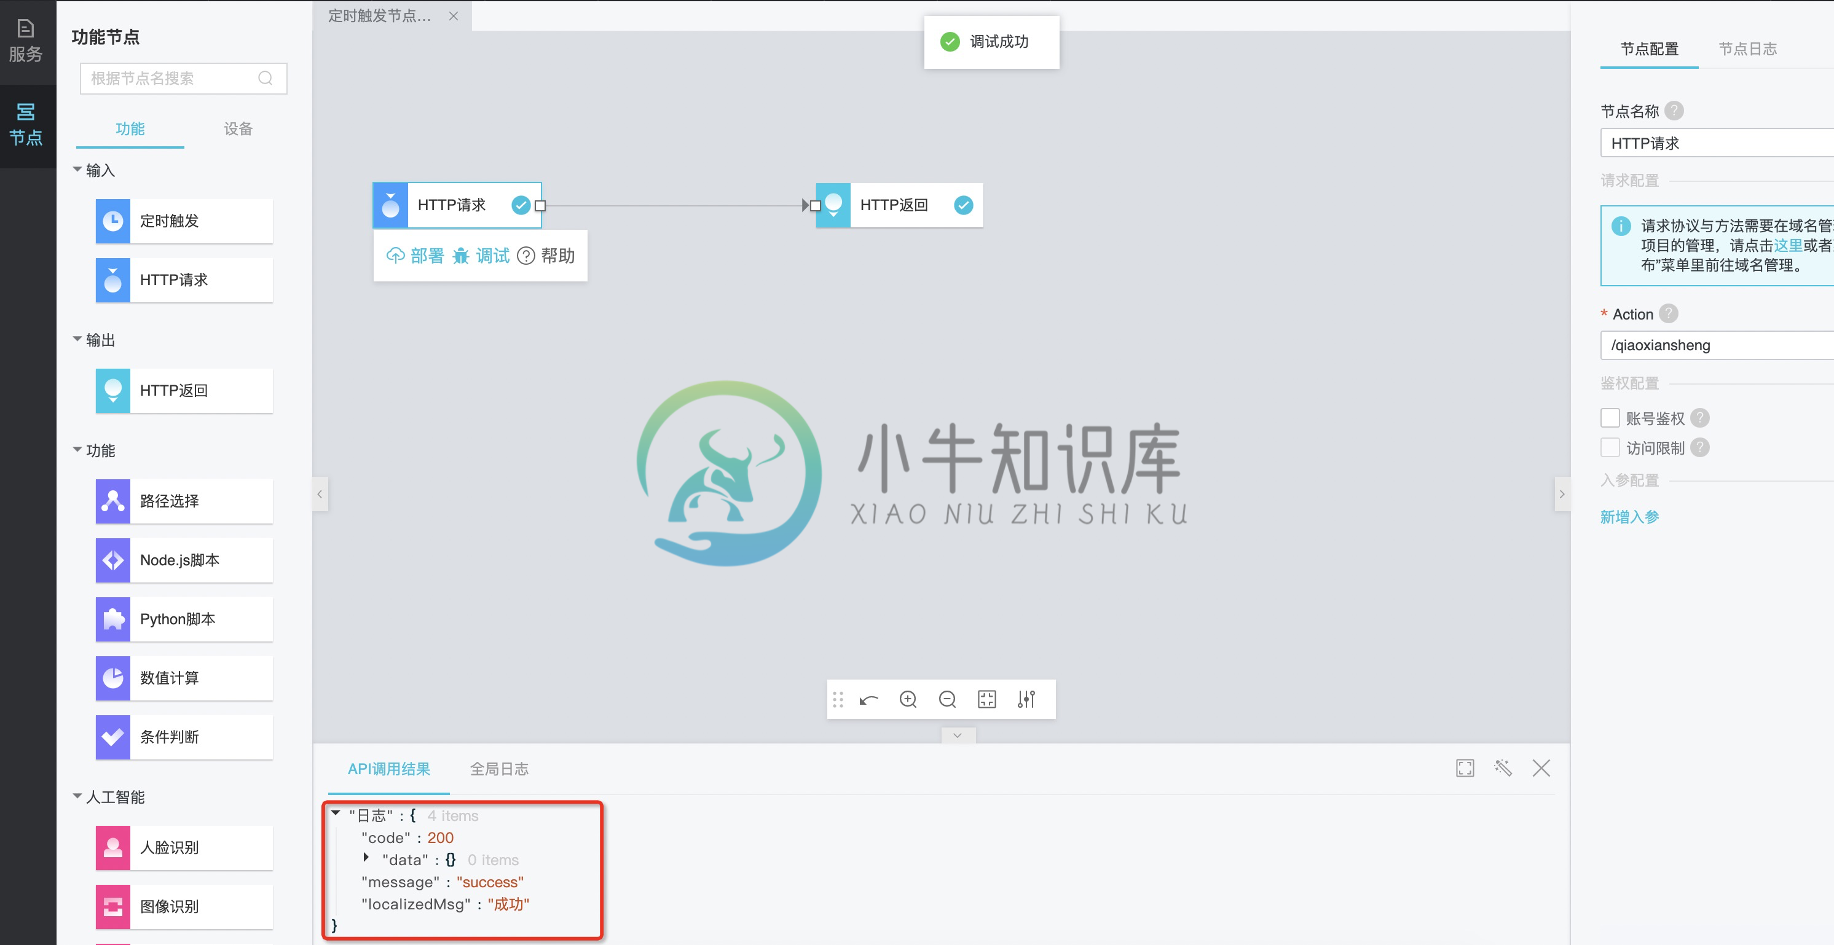
Task: Open canvas adjustment sliders icon
Action: coord(1026,699)
